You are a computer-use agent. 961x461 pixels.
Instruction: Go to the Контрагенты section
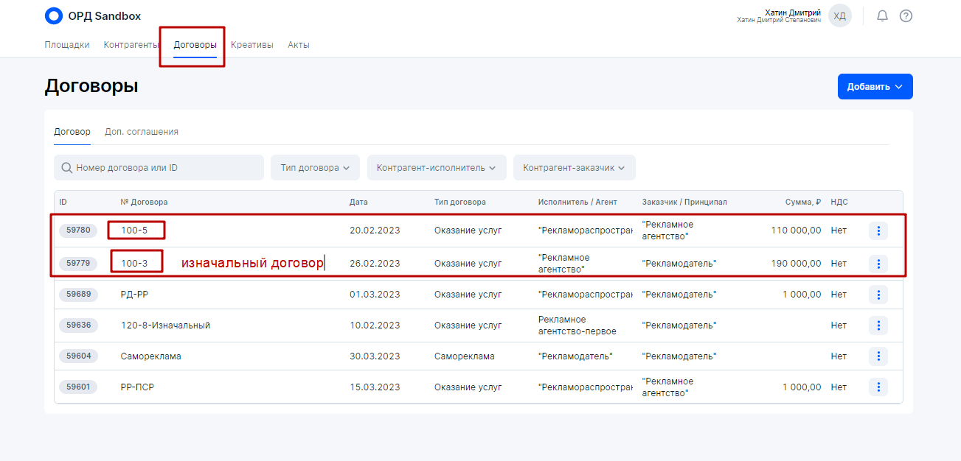click(132, 45)
